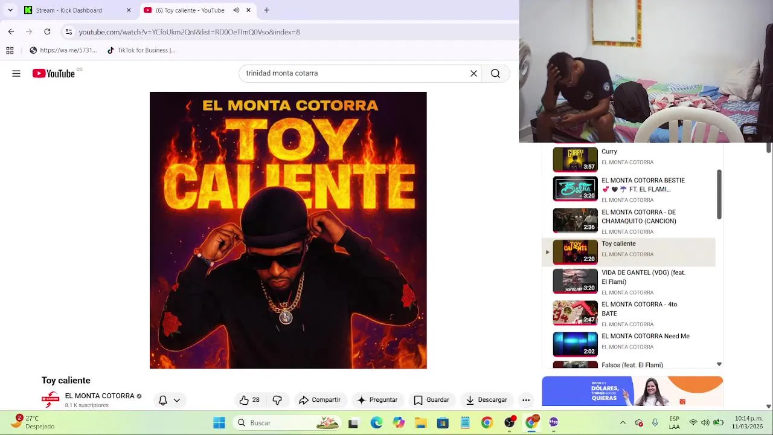Image resolution: width=773 pixels, height=435 pixels.
Task: Dislike the video with thumbs-down icon
Action: click(x=277, y=400)
